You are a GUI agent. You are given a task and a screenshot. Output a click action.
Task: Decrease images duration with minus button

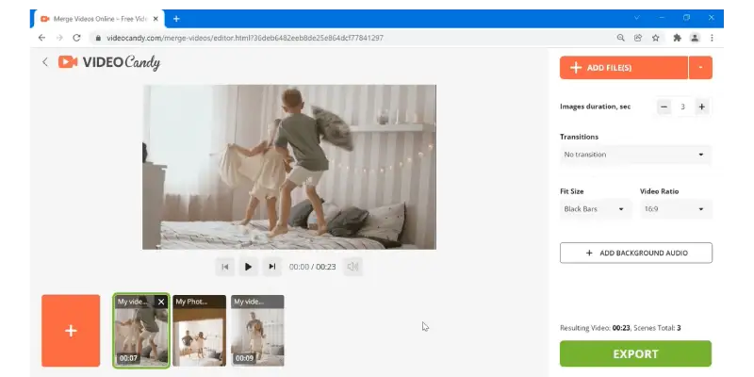[x=664, y=107]
